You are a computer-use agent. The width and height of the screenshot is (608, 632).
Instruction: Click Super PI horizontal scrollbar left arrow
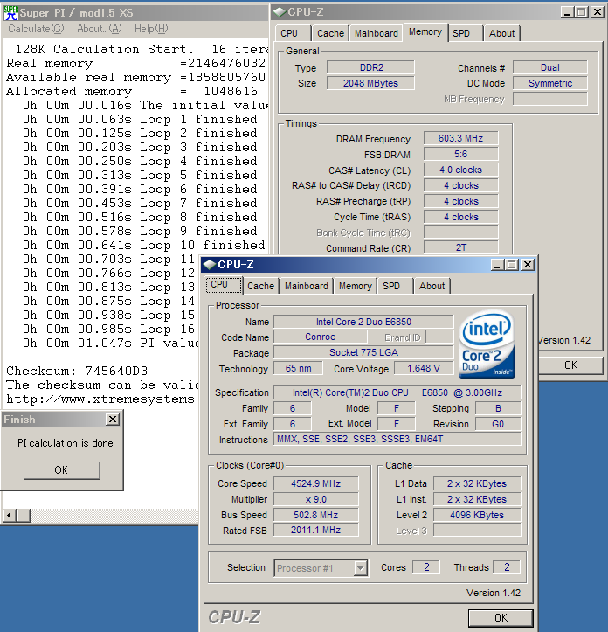[9, 516]
